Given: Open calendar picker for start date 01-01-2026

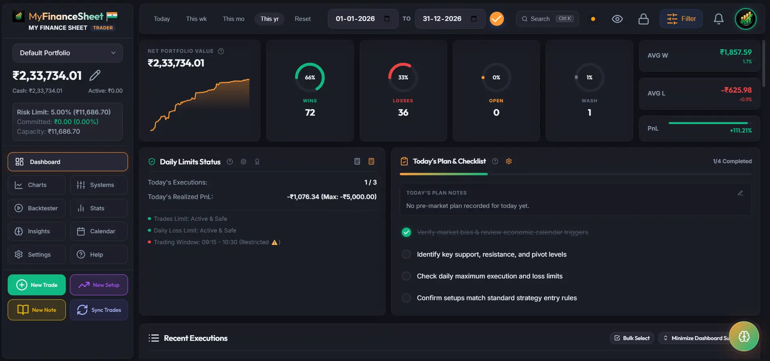Looking at the screenshot, I should point(387,19).
